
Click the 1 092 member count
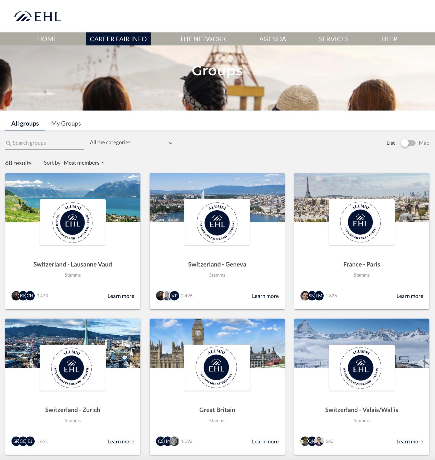187,441
